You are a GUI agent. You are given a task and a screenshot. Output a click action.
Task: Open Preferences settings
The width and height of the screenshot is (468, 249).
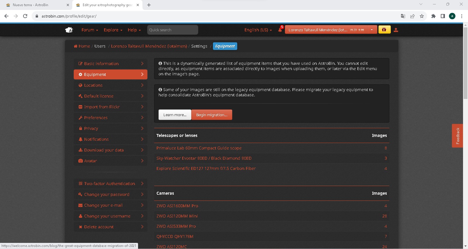click(x=111, y=118)
